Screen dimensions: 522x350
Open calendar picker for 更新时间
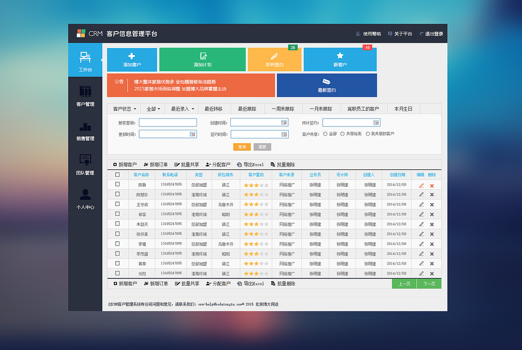pyautogui.click(x=192, y=134)
